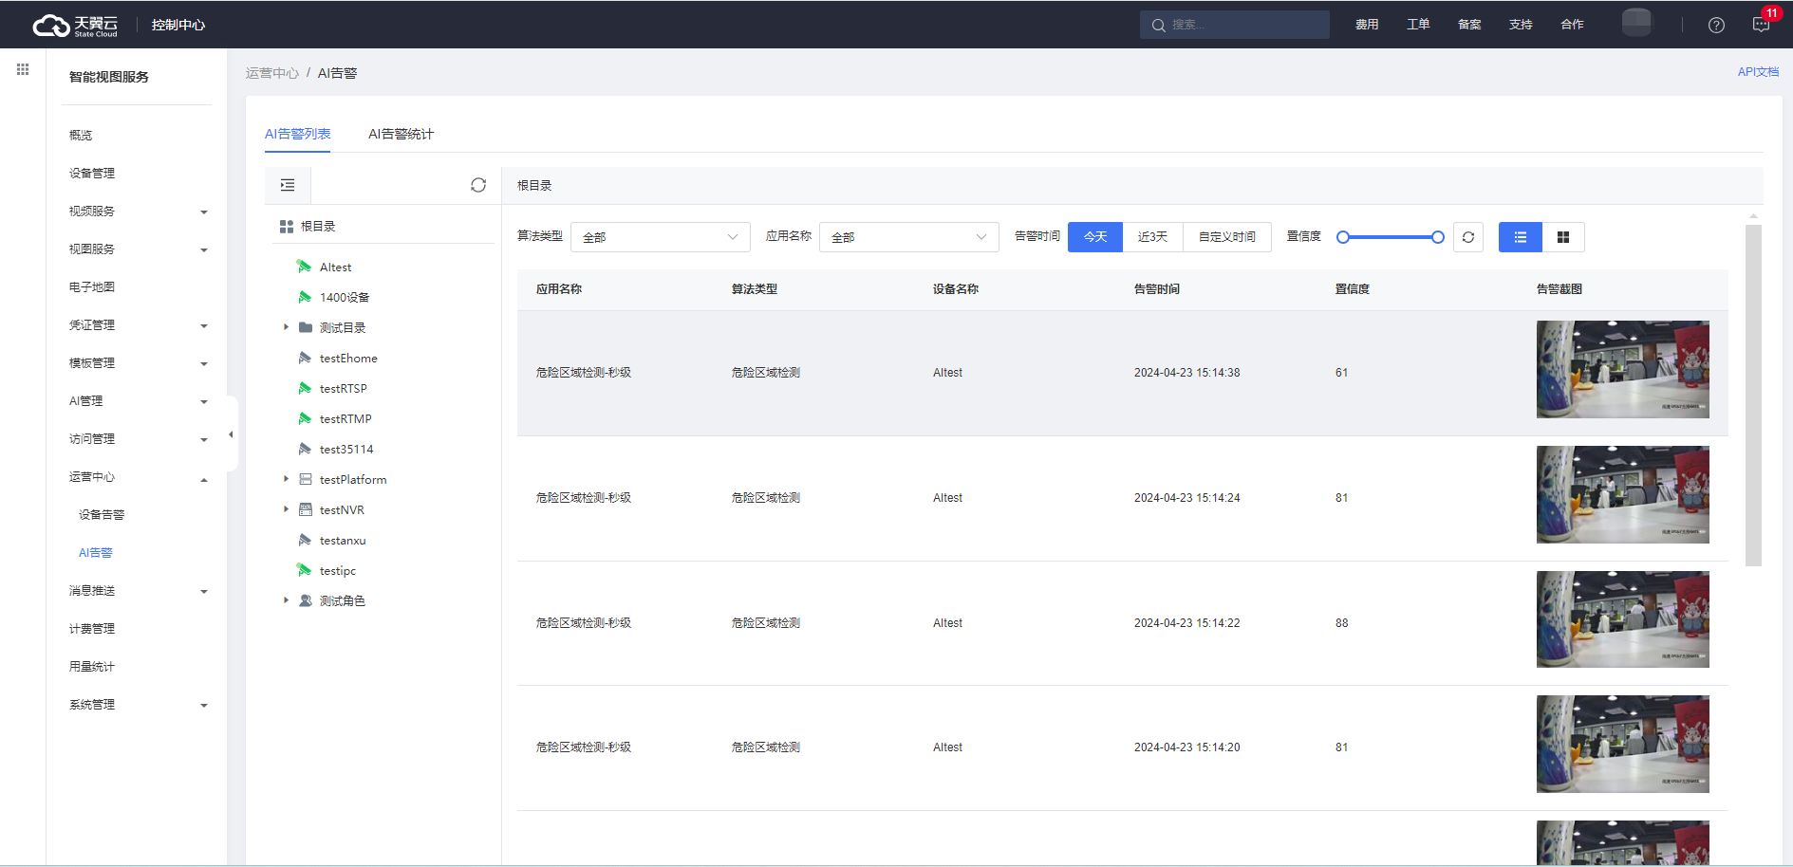This screenshot has height=867, width=1793.
Task: Open 设备管理 in the sidebar
Action: tap(92, 174)
